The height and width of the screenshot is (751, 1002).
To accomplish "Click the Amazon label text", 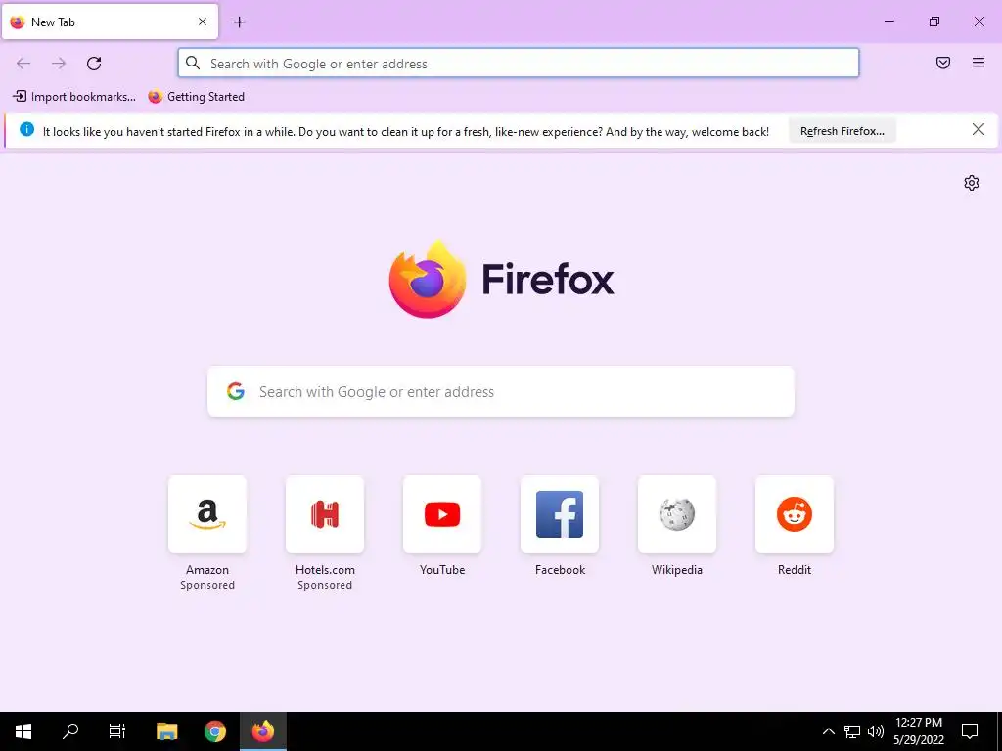I will click(x=207, y=570).
